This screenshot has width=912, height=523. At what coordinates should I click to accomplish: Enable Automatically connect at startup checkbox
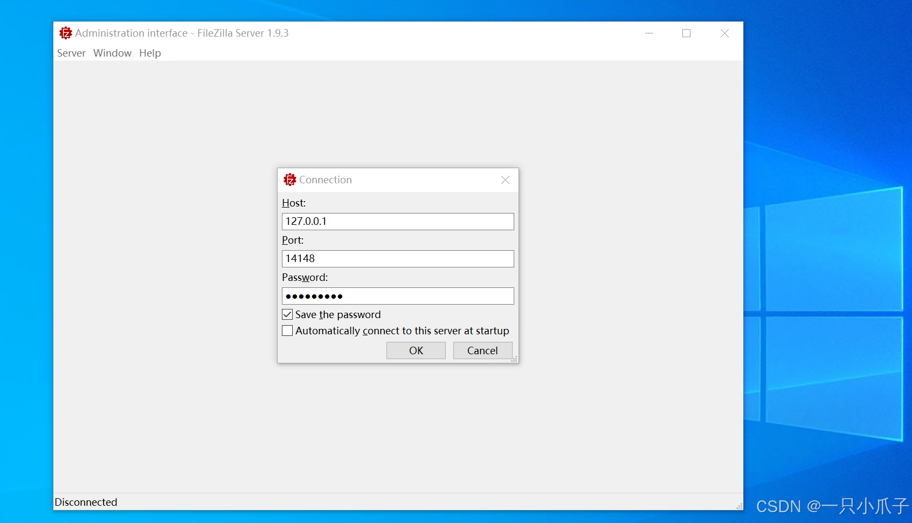287,331
